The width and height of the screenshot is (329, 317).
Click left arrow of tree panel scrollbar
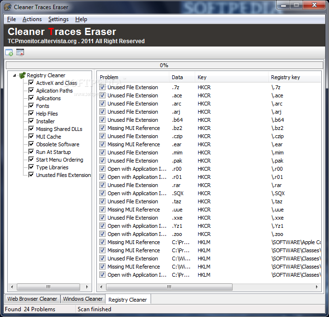[12, 287]
